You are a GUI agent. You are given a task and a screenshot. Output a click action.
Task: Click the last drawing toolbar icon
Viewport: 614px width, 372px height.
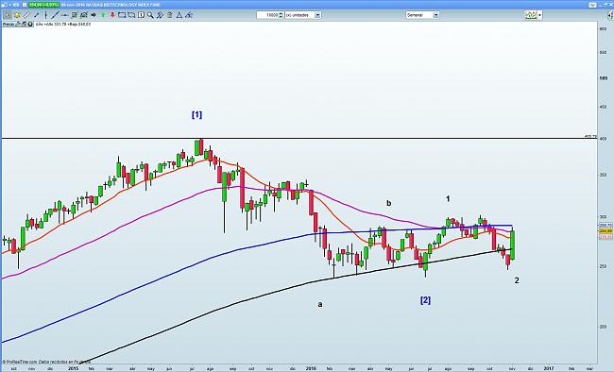click(189, 15)
